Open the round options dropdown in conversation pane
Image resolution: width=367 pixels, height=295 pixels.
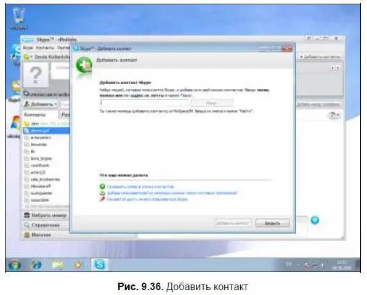pos(334,115)
